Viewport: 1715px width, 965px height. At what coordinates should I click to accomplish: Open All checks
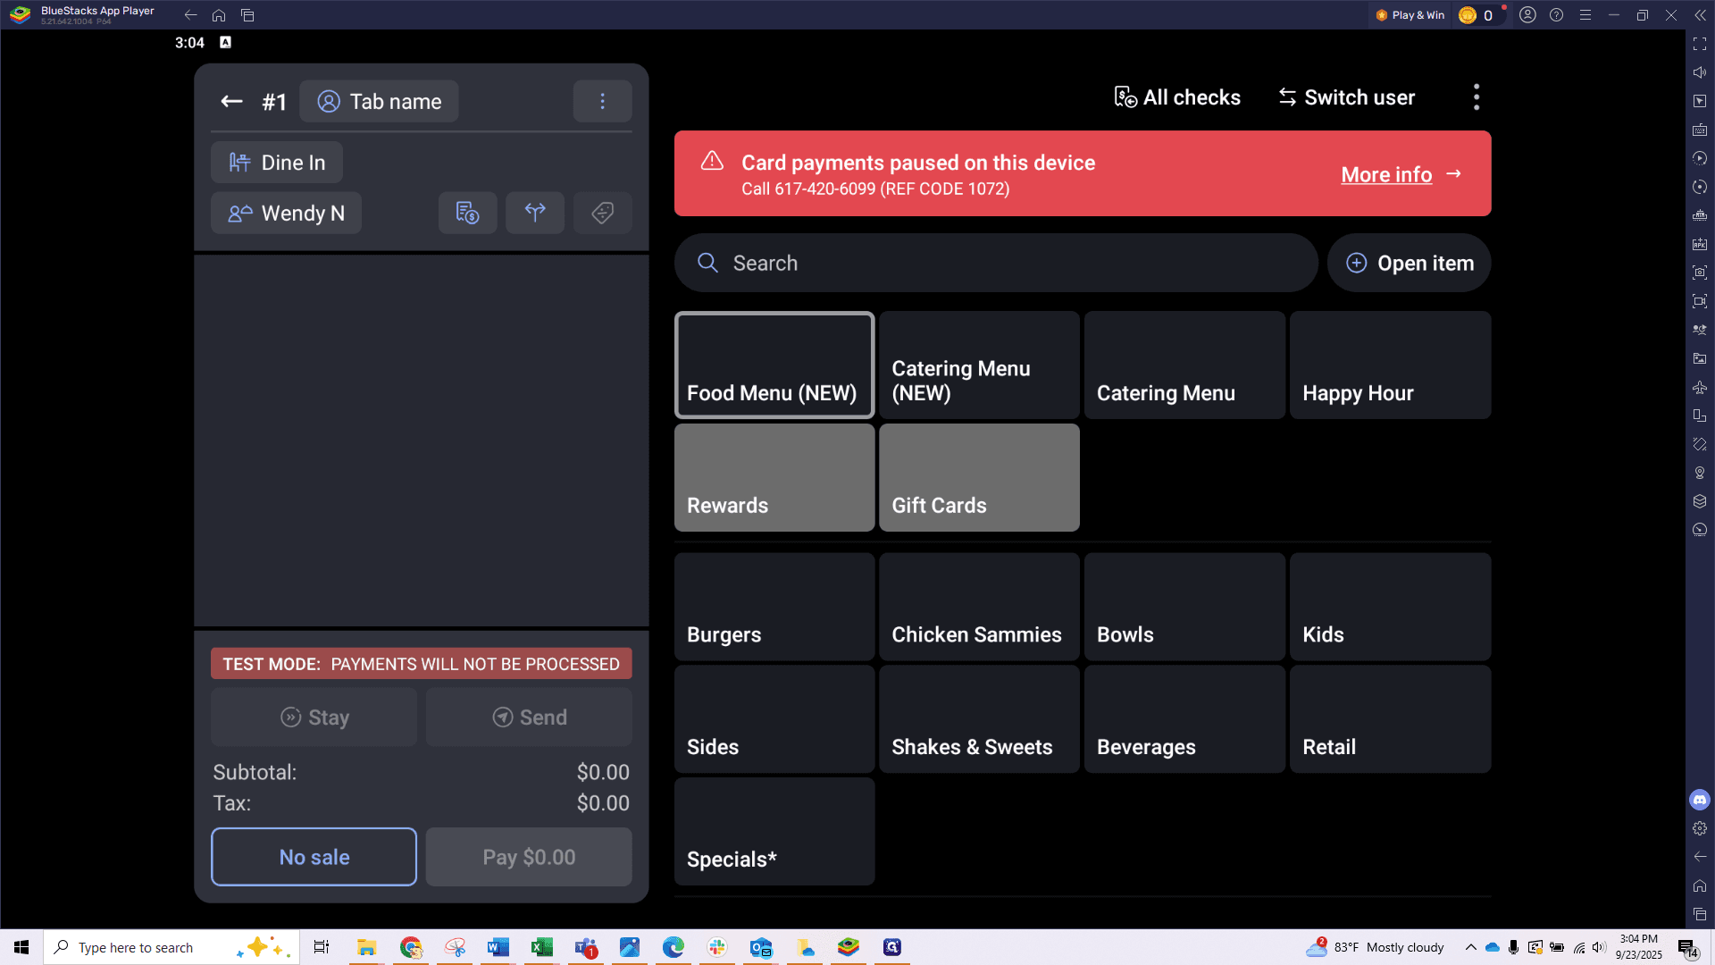(1177, 97)
